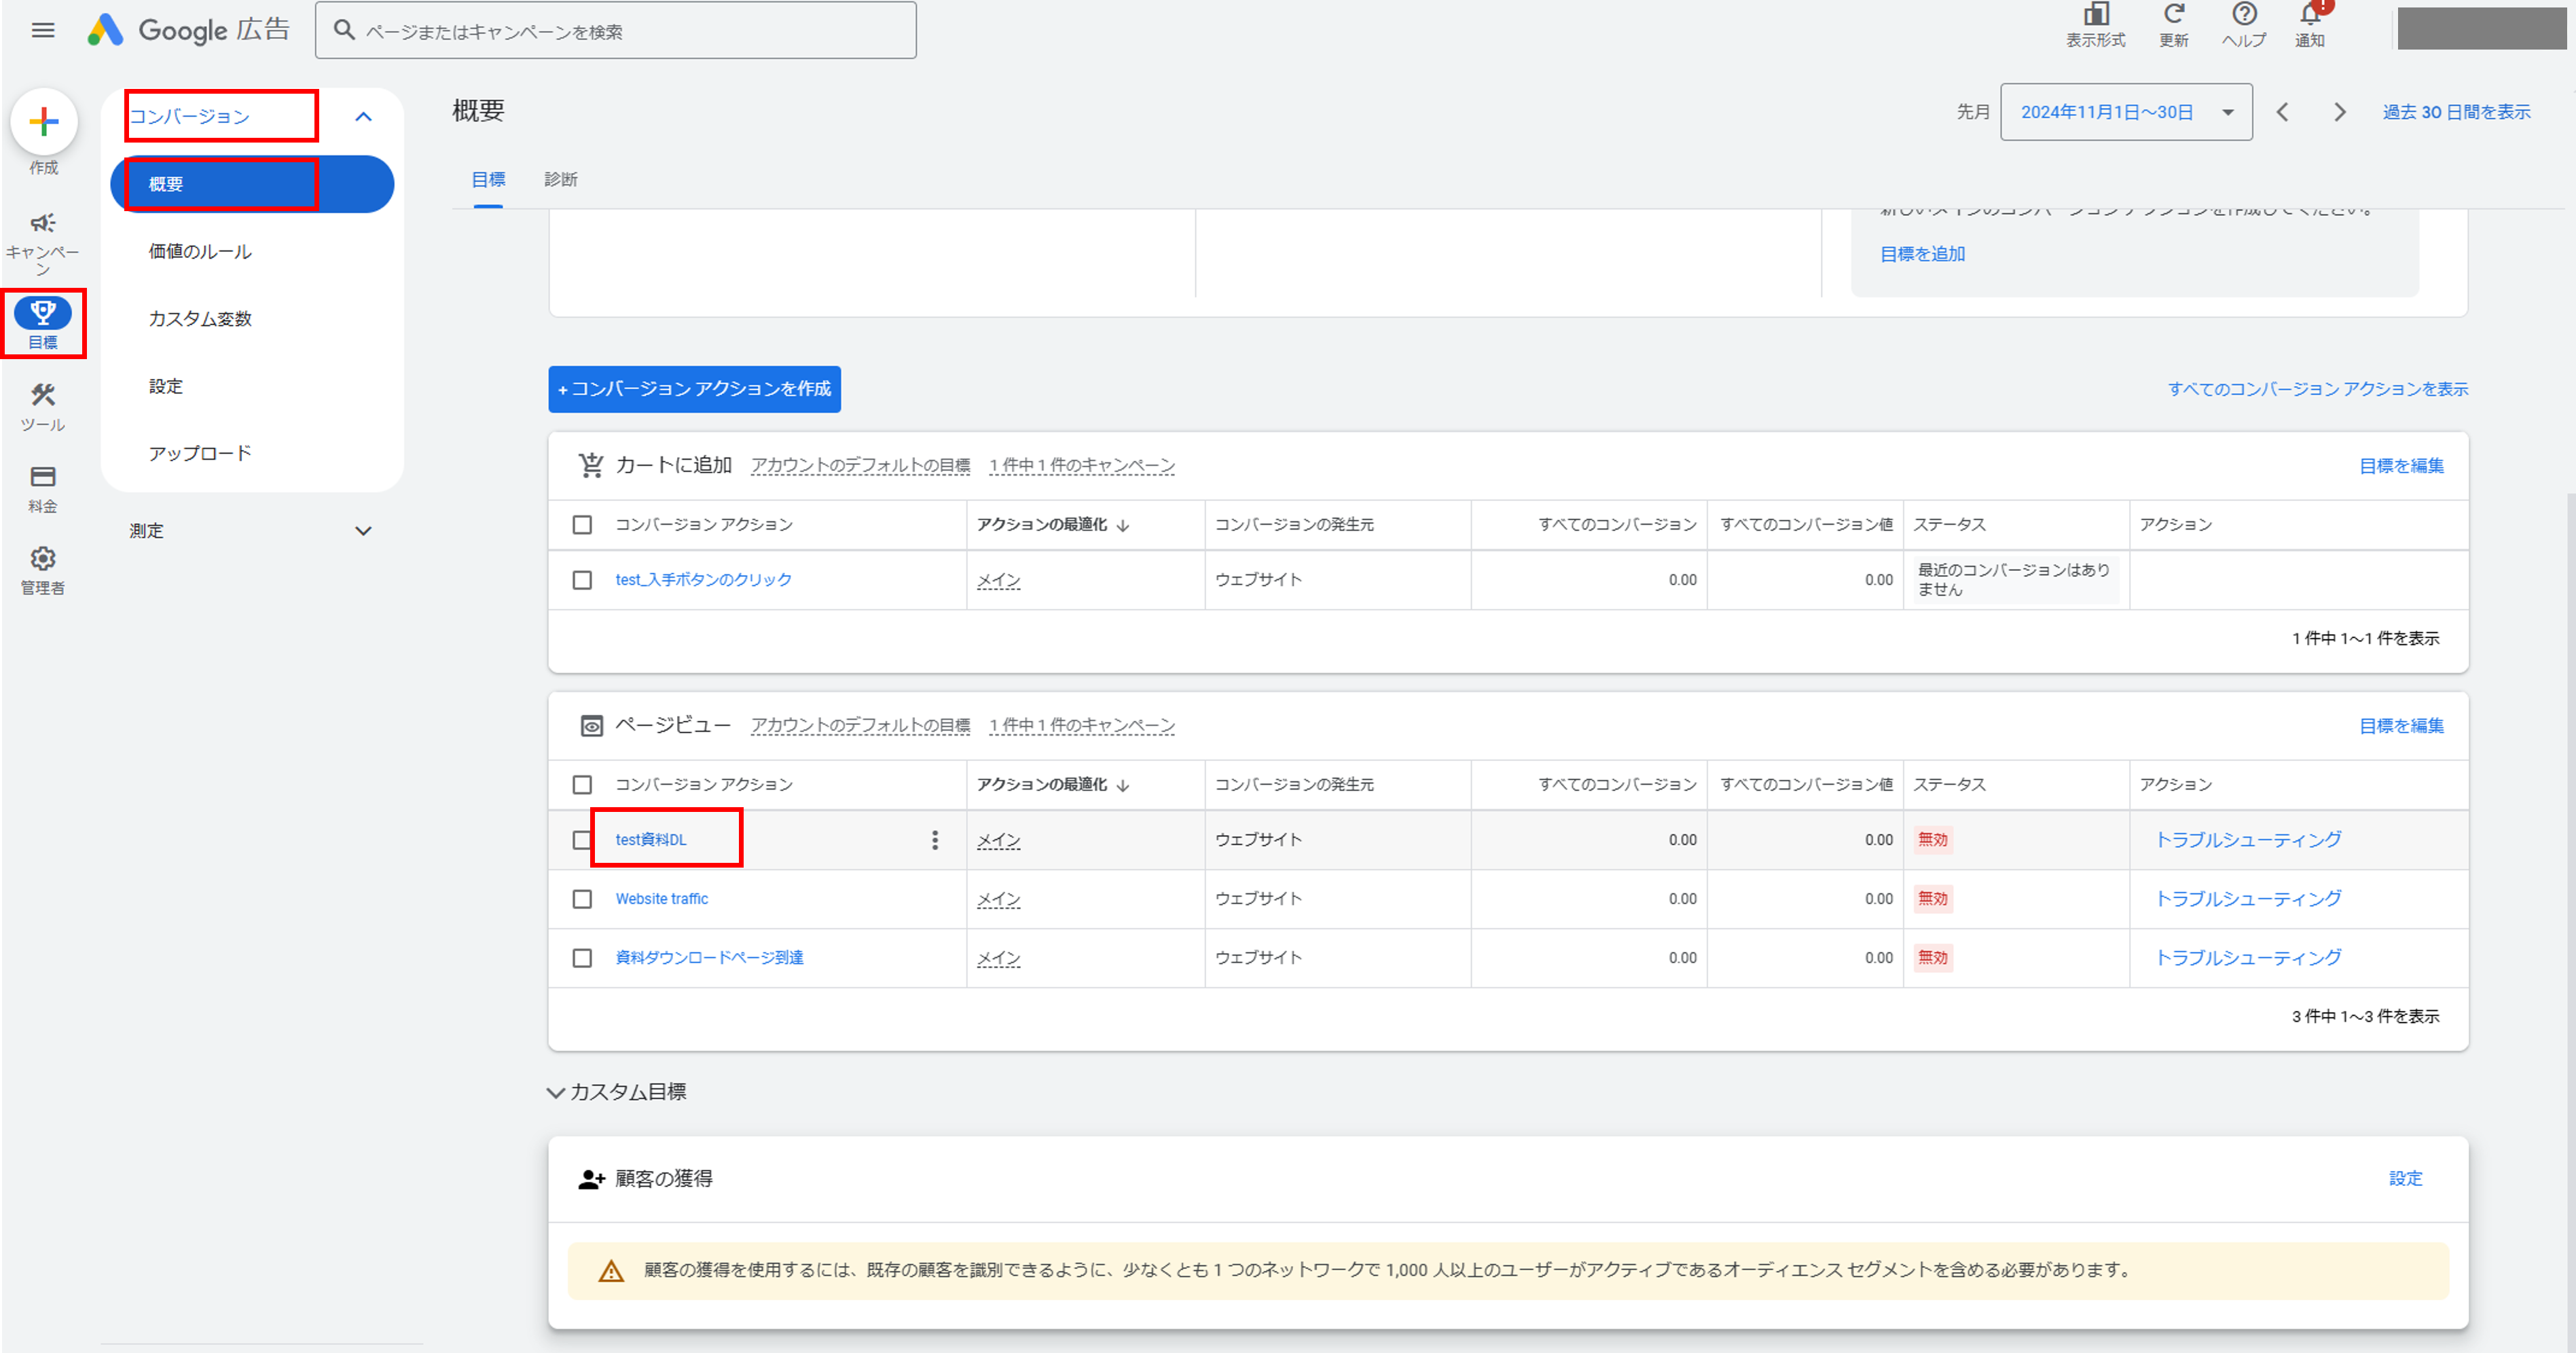Focus the page or campaign search field

(x=616, y=31)
